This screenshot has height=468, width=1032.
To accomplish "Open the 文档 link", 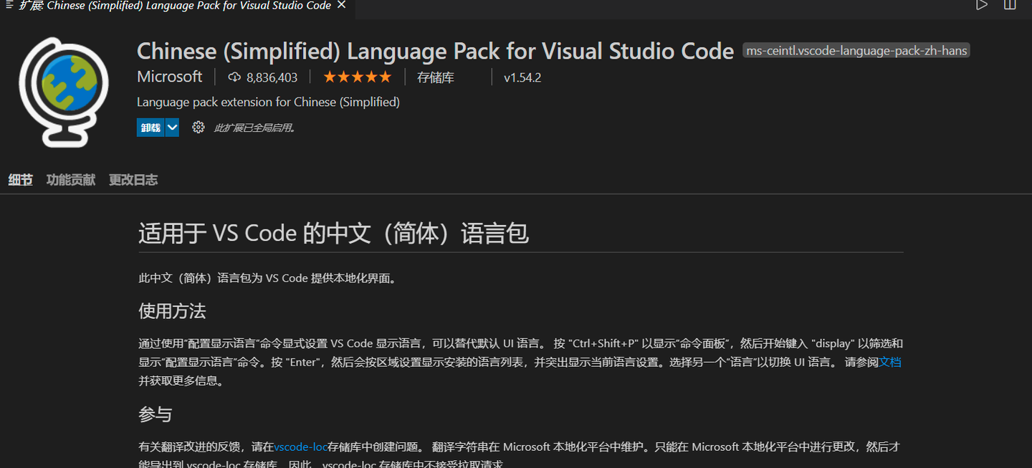I will [x=891, y=362].
